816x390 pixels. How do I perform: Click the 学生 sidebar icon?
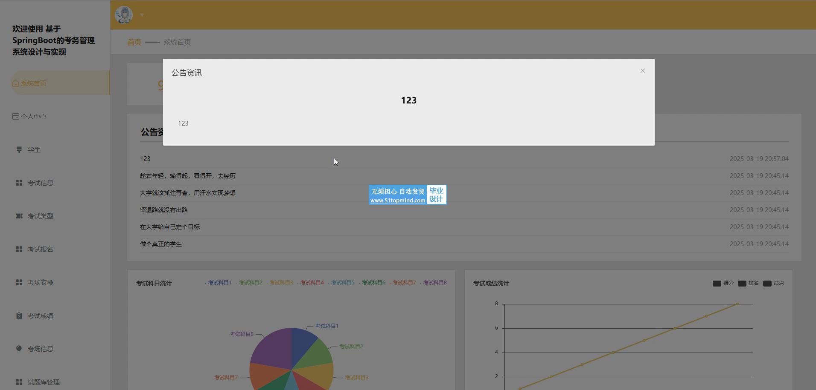coord(19,149)
